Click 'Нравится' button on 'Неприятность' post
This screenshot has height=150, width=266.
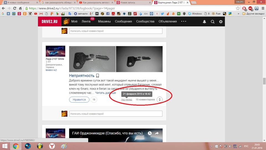click(79, 99)
